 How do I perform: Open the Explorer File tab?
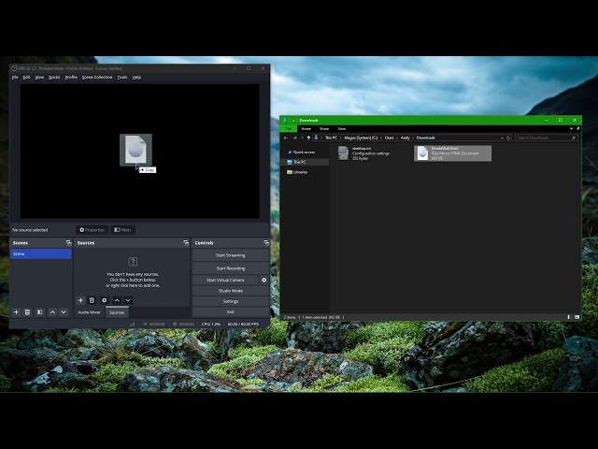(289, 129)
